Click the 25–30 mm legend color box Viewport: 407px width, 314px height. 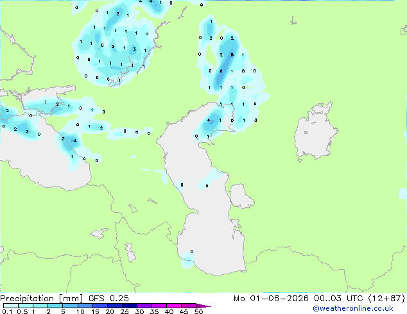tap(130, 306)
